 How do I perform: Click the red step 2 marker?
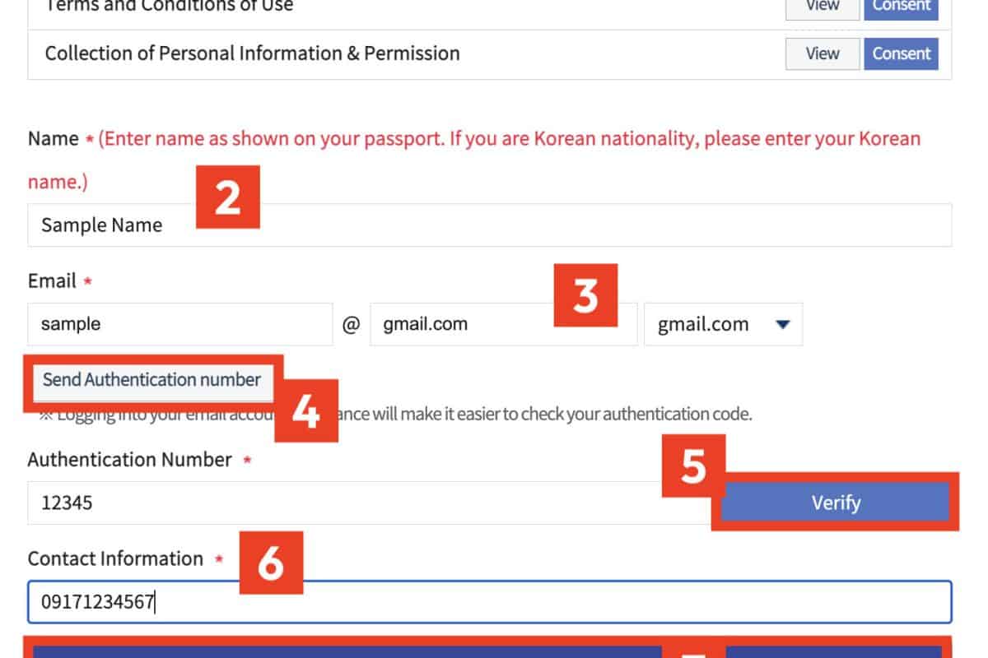(x=227, y=197)
